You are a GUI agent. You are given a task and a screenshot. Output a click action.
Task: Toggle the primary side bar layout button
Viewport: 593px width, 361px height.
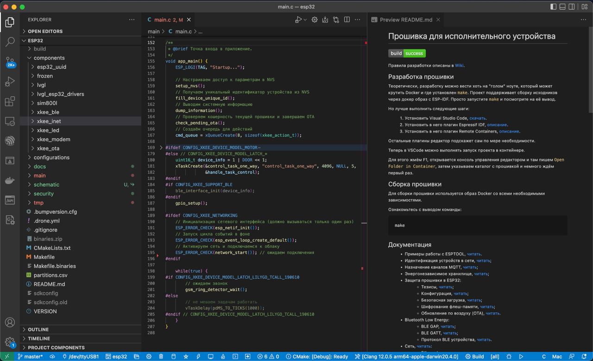coord(553,7)
